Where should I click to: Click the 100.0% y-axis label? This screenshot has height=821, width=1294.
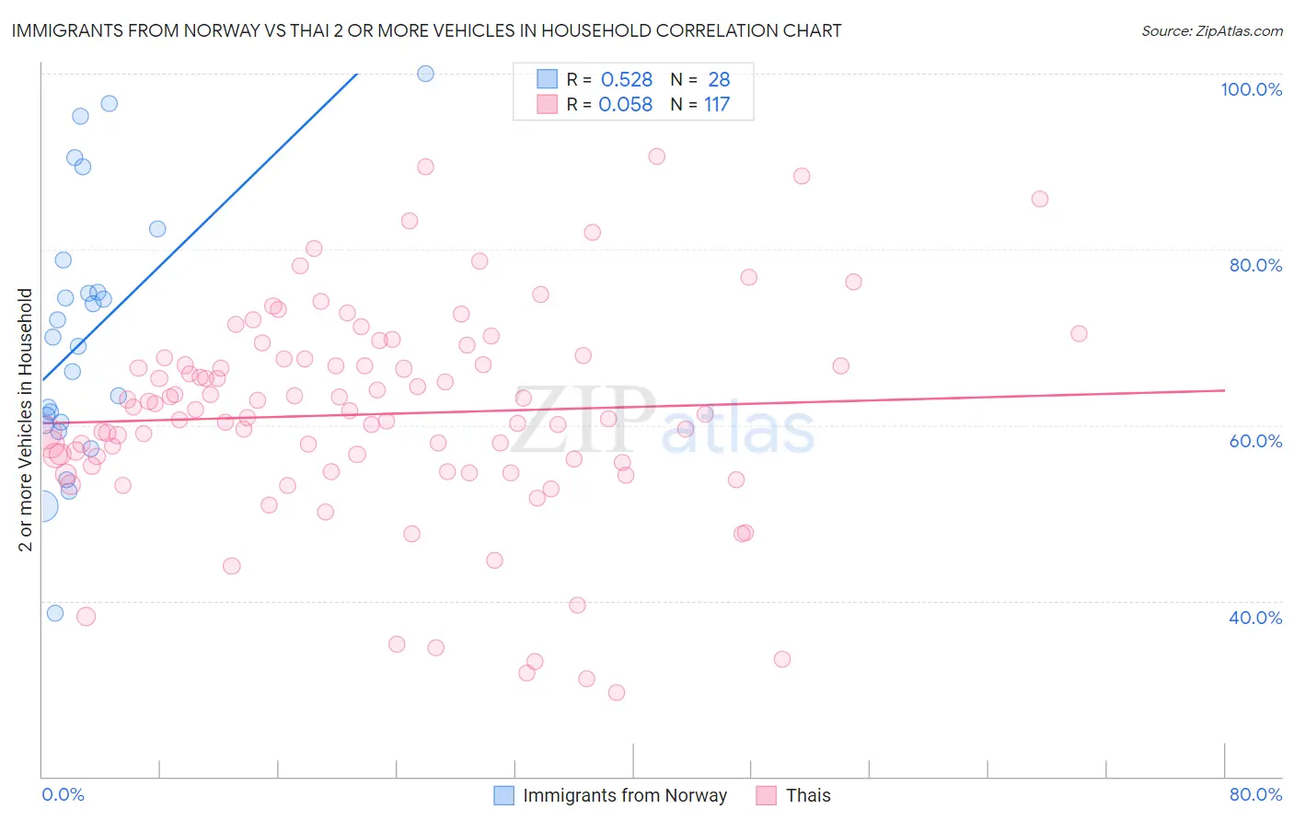click(x=1251, y=89)
